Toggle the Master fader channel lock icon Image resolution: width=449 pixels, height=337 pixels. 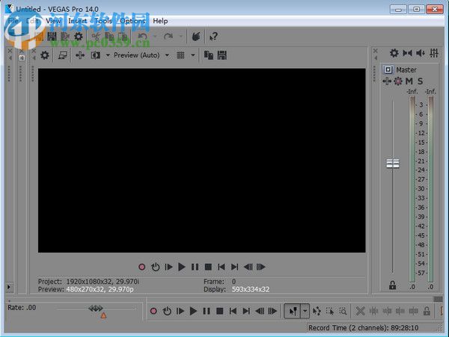click(x=393, y=285)
